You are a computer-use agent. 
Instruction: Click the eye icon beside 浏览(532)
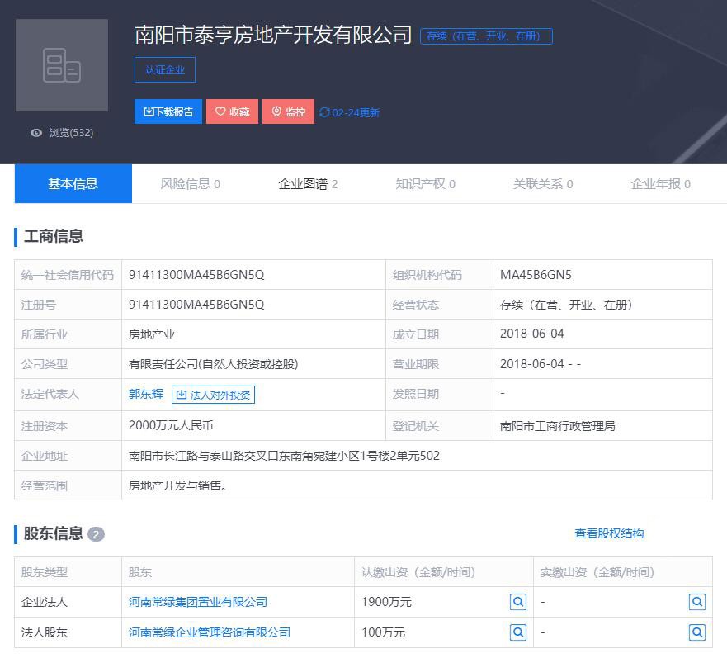point(35,133)
